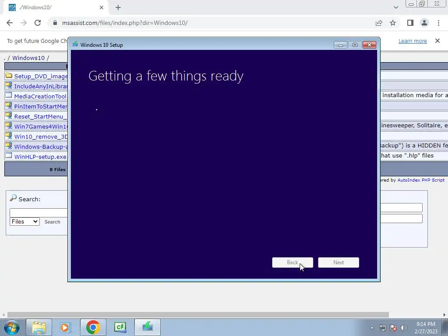Viewport: 448px width, 336px height.
Task: Maximize the Windows 10 Setup window
Action: [355, 45]
